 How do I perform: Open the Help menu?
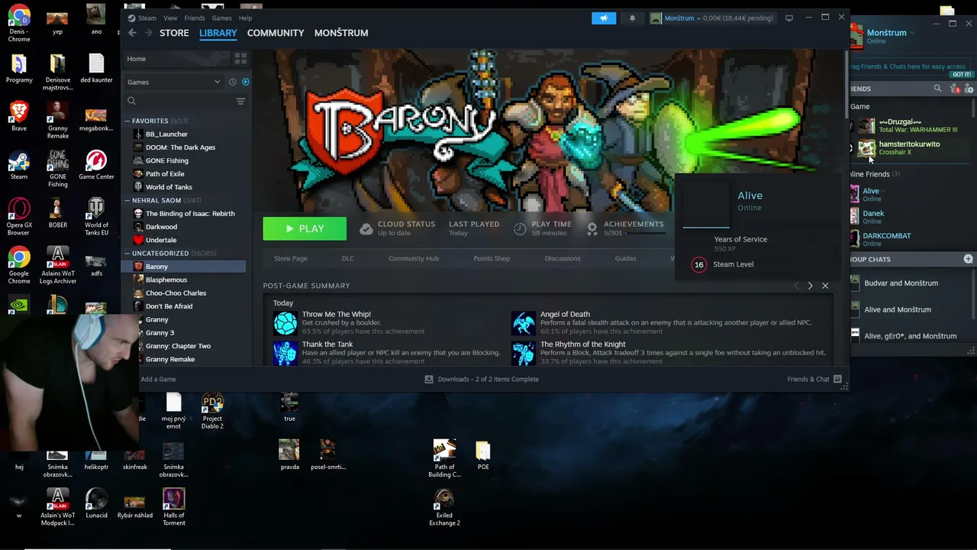tap(245, 18)
